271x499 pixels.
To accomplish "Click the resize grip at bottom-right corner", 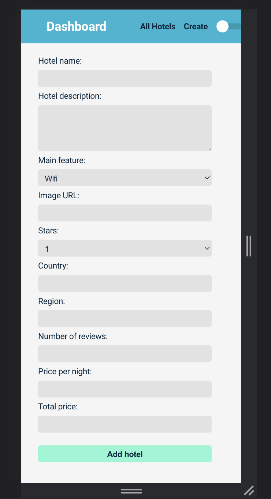I will click(x=249, y=491).
